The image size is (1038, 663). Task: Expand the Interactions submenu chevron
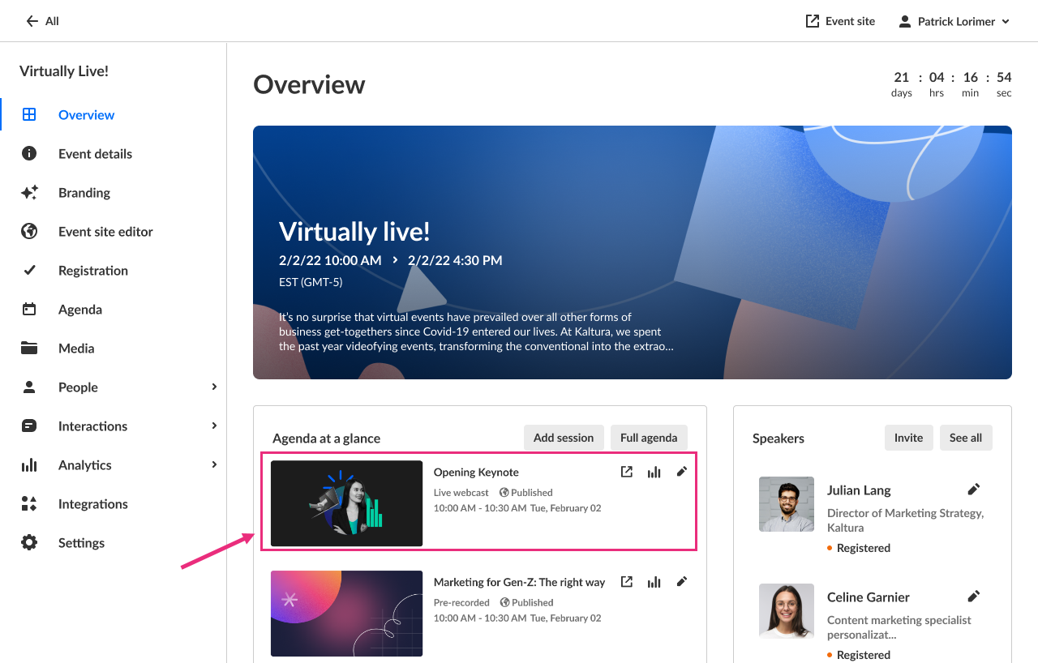click(214, 426)
